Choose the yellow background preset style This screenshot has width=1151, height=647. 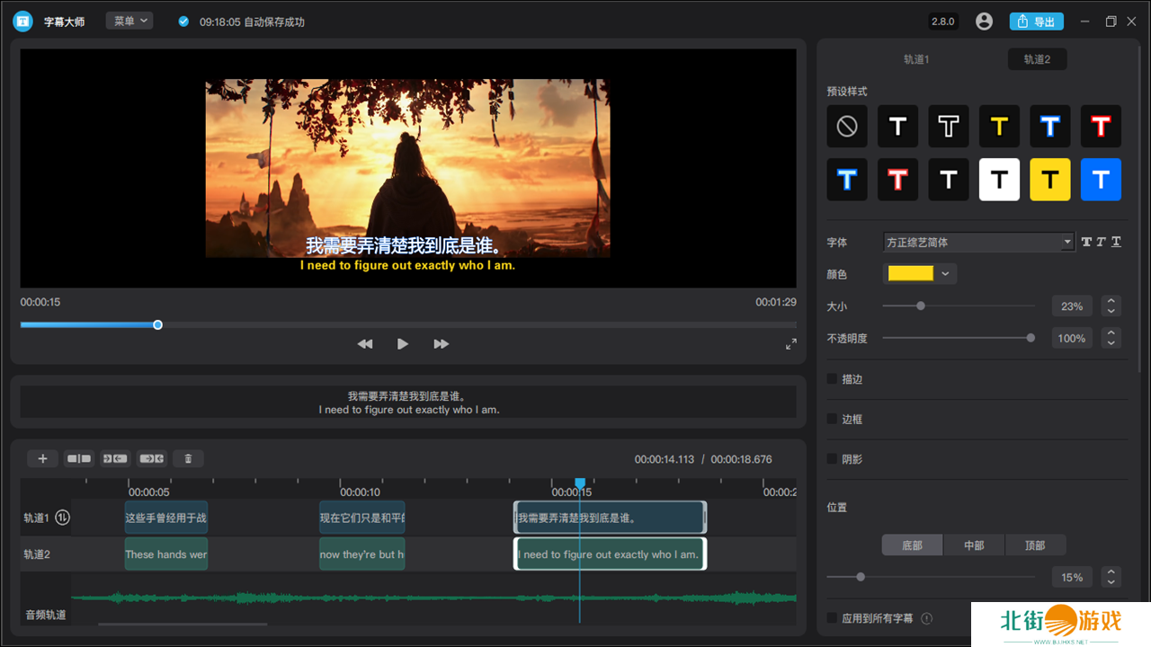1049,180
